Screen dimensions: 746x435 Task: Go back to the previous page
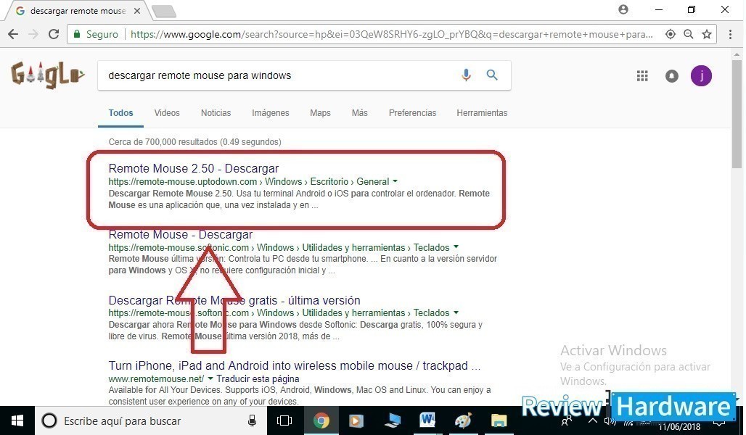coord(13,34)
